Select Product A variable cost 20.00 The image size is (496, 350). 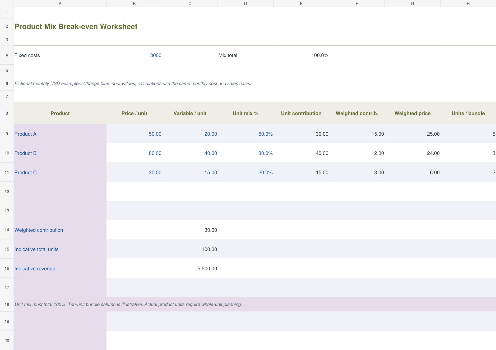(190, 134)
